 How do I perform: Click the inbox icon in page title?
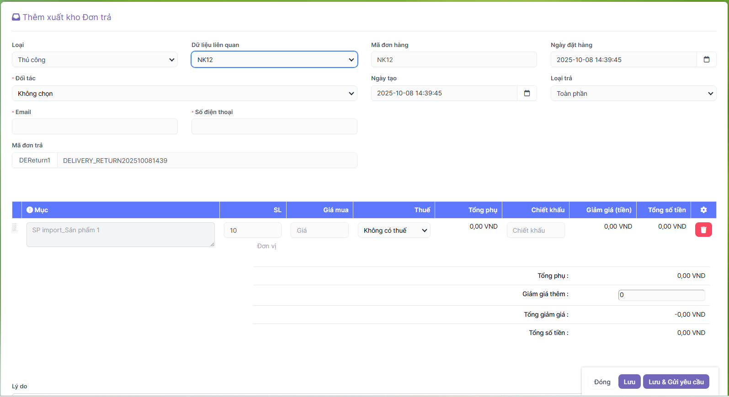[x=16, y=17]
